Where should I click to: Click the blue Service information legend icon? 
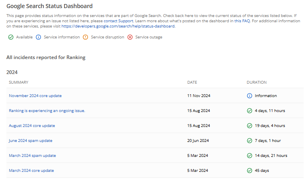pos(39,37)
